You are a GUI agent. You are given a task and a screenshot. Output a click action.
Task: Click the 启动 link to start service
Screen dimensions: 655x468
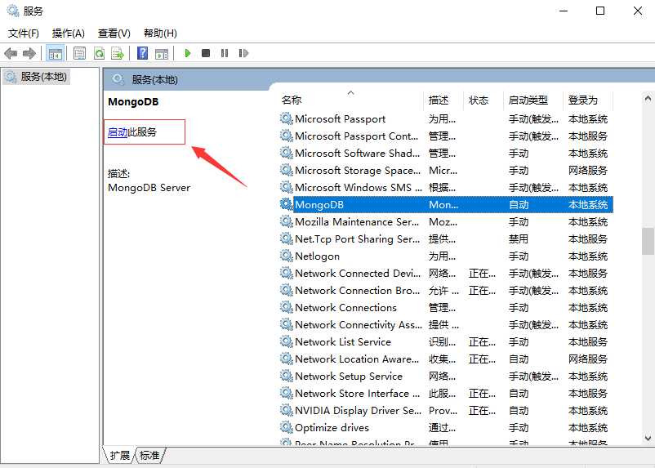click(118, 132)
